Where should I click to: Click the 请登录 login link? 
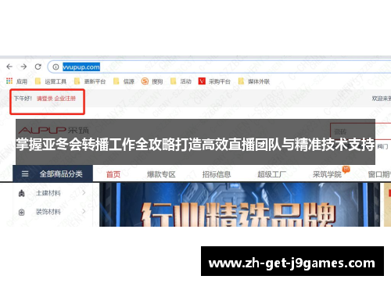click(x=45, y=99)
